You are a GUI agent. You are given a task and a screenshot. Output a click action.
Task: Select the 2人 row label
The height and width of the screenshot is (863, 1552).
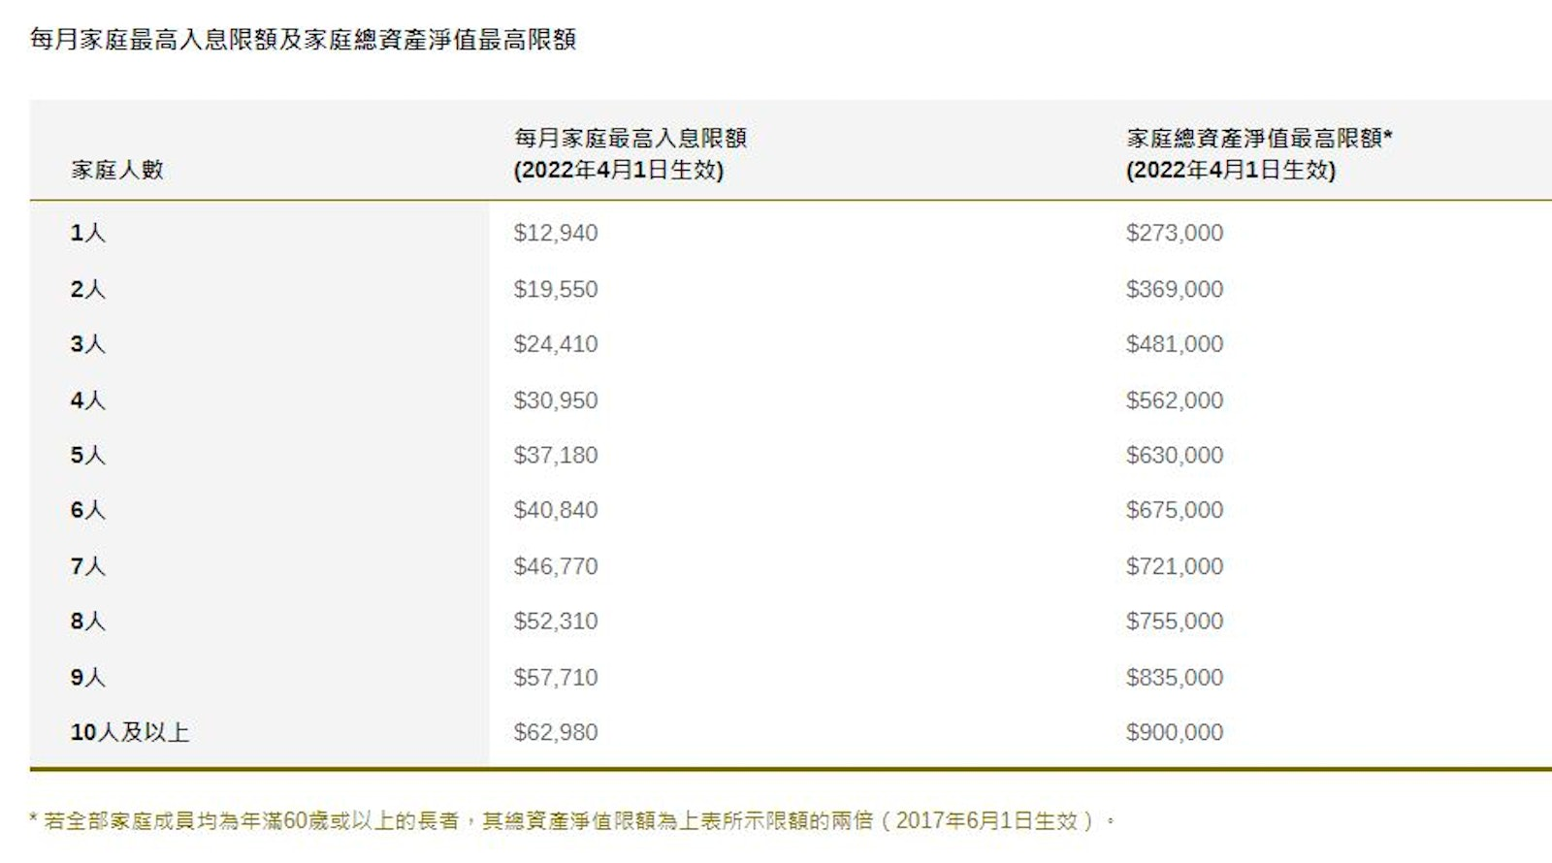[x=87, y=289]
